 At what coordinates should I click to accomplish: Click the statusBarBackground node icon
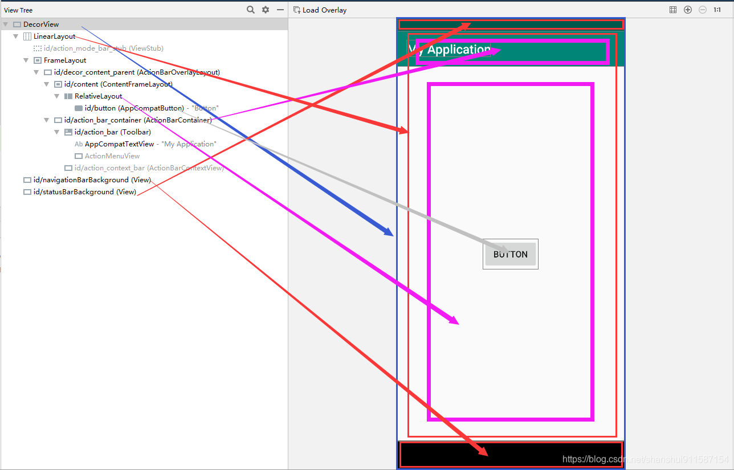point(27,192)
